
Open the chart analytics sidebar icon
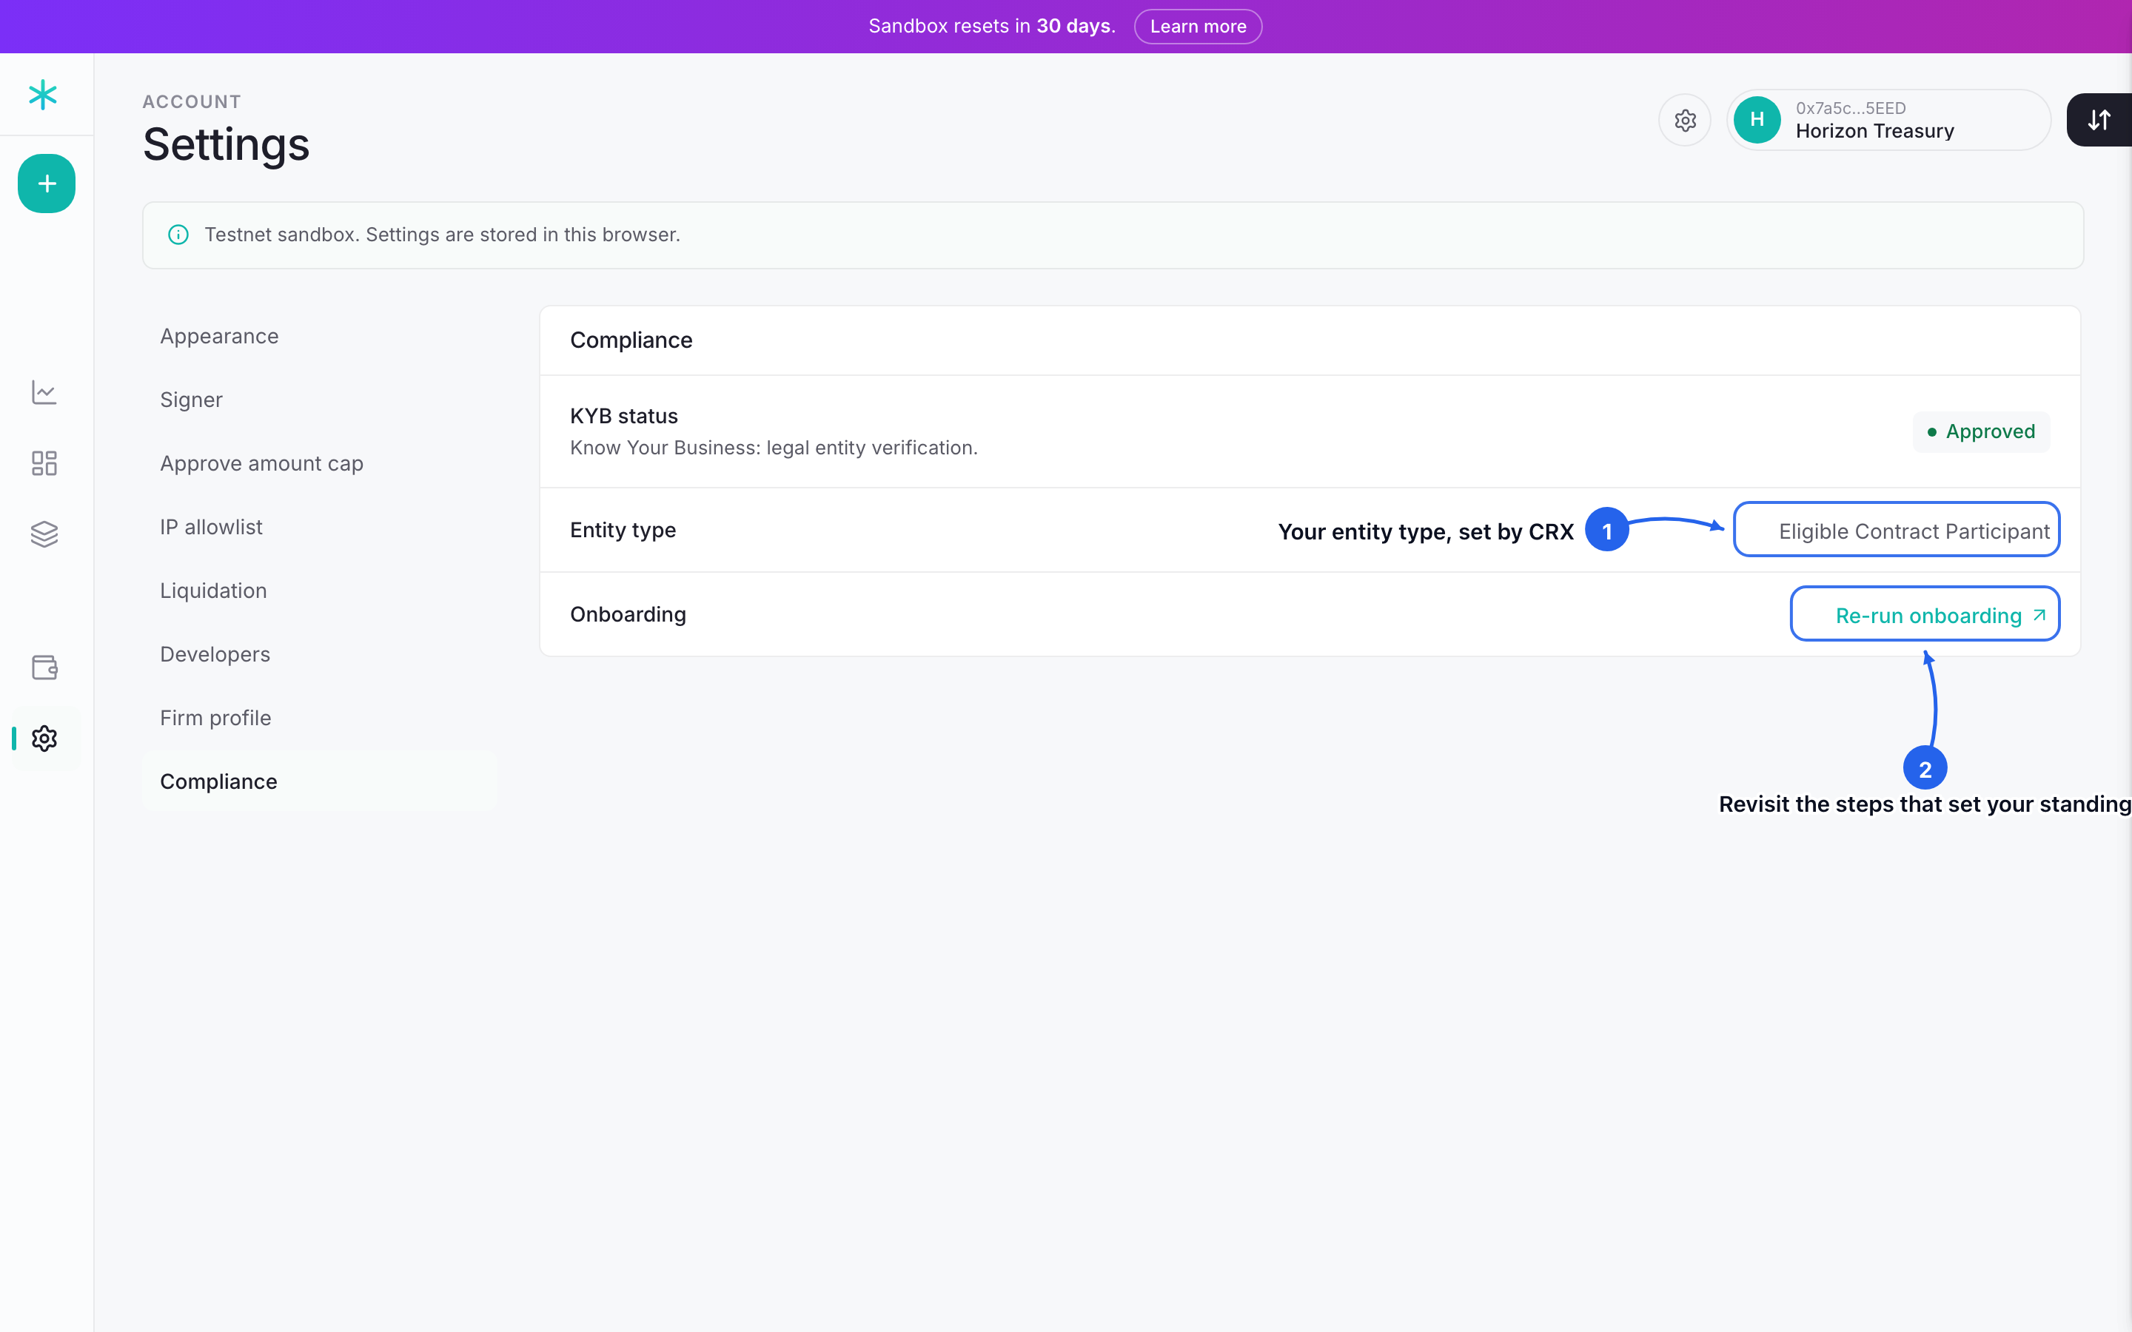point(44,392)
